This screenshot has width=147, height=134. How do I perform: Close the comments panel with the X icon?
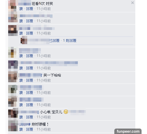pos(133,3)
